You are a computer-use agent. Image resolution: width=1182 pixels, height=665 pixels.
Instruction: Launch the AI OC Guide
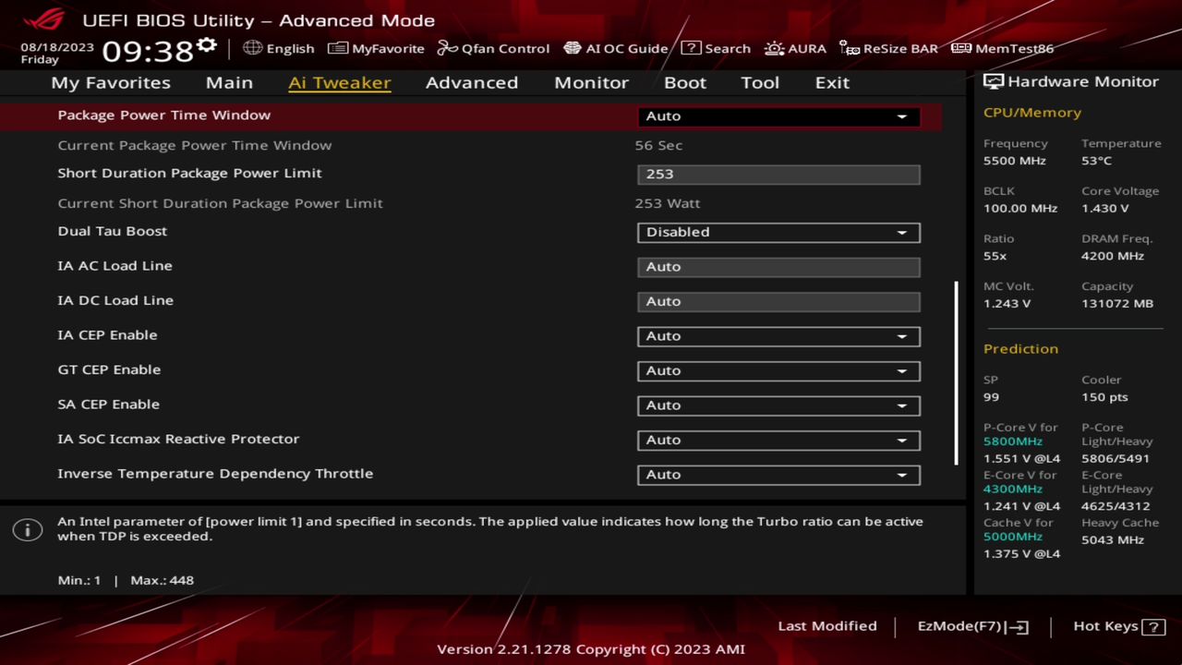(615, 48)
